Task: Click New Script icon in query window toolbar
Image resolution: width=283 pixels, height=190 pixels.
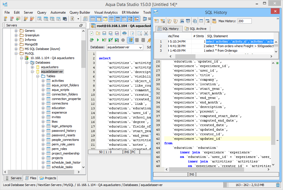Action: click(x=92, y=33)
